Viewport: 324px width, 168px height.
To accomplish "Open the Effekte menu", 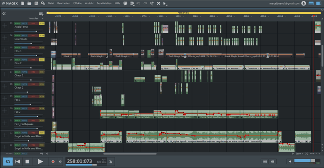I will point(78,3).
